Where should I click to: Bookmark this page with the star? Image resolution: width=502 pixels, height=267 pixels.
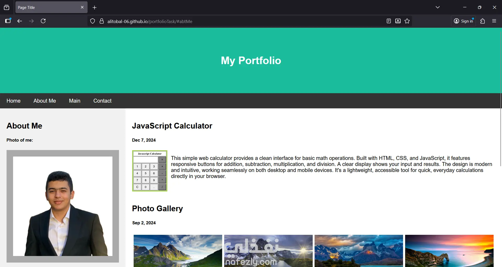[407, 21]
